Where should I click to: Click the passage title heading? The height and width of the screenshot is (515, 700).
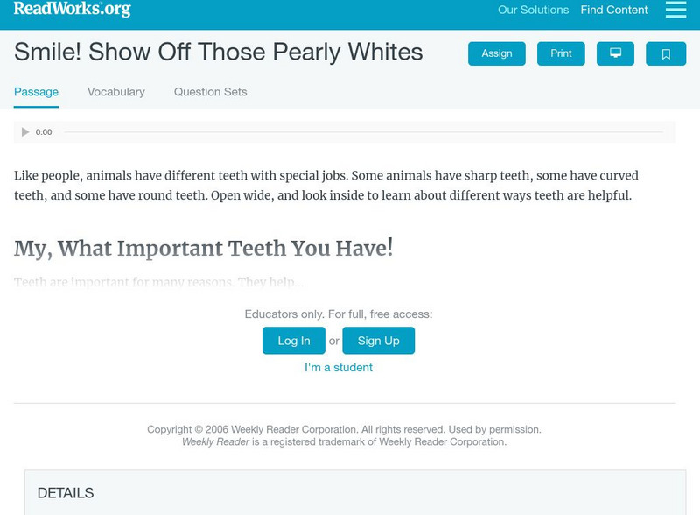click(x=219, y=53)
